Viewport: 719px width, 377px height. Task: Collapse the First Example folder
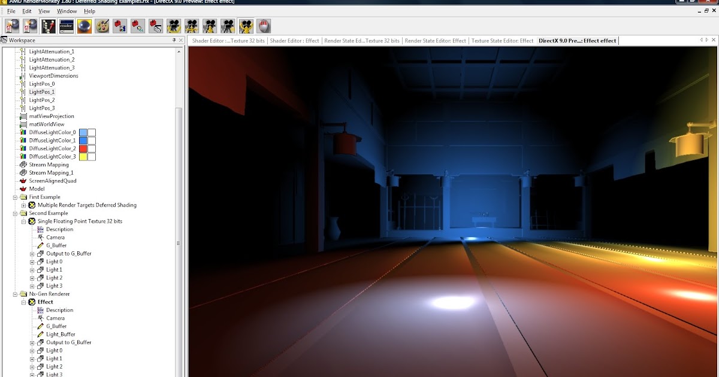click(x=15, y=197)
